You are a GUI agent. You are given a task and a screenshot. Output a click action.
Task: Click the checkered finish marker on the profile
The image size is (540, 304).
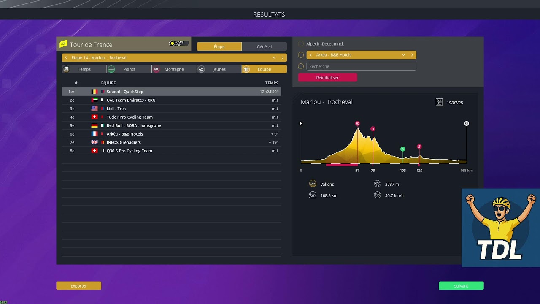(467, 123)
